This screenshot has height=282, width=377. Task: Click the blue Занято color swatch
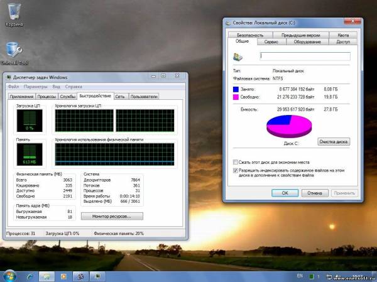click(236, 89)
